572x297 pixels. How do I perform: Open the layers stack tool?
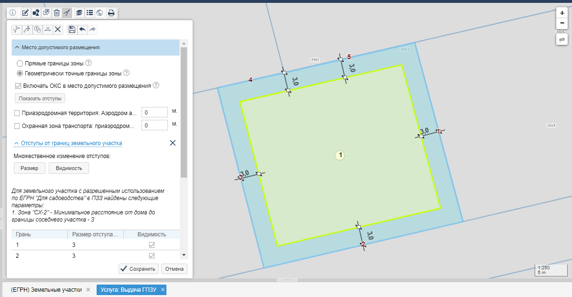coord(79,13)
